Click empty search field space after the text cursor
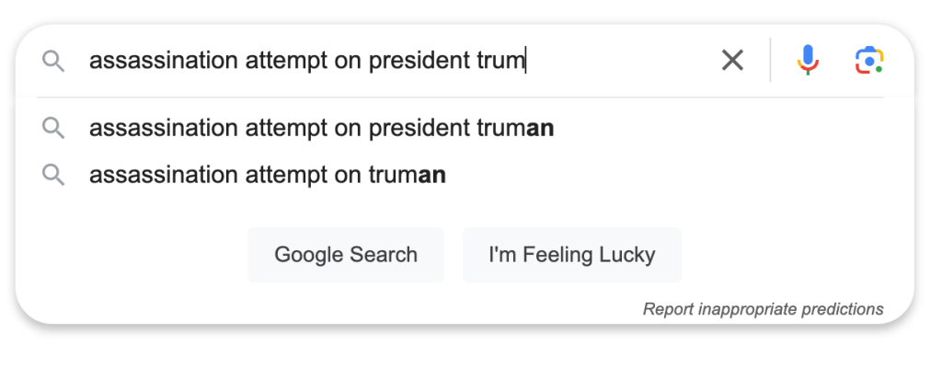This screenshot has width=942, height=367. (619, 60)
